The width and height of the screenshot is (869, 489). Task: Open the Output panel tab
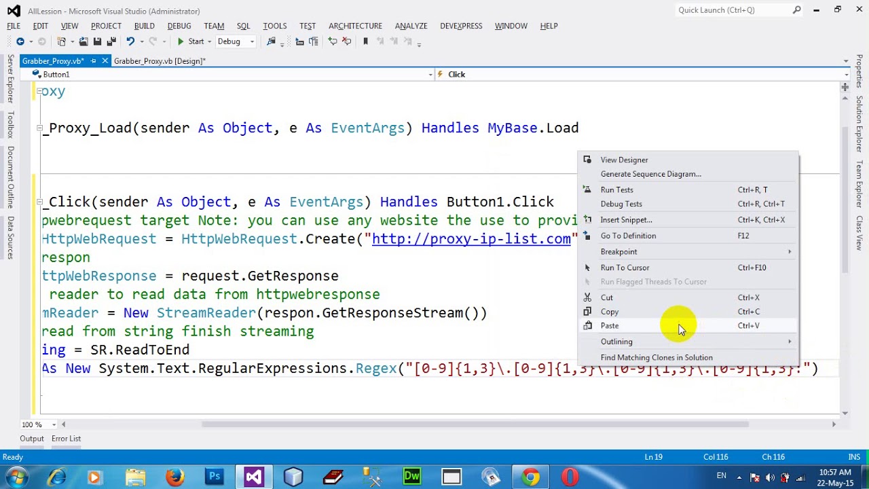(32, 439)
